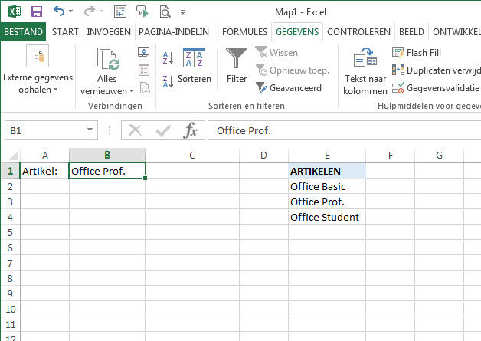Click the Select All corner triangle
The width and height of the screenshot is (481, 341).
(13, 156)
